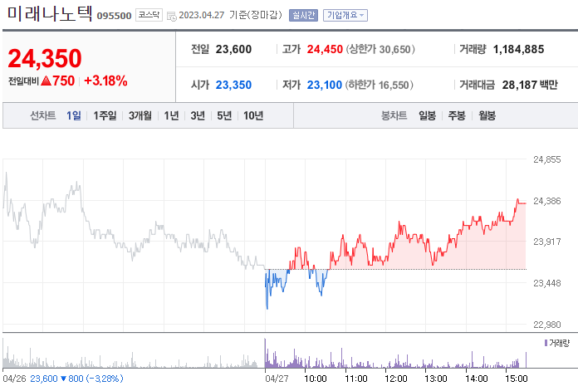Click the 12:00 time axis label
Image resolution: width=578 pixels, height=391 pixels.
[x=396, y=379]
